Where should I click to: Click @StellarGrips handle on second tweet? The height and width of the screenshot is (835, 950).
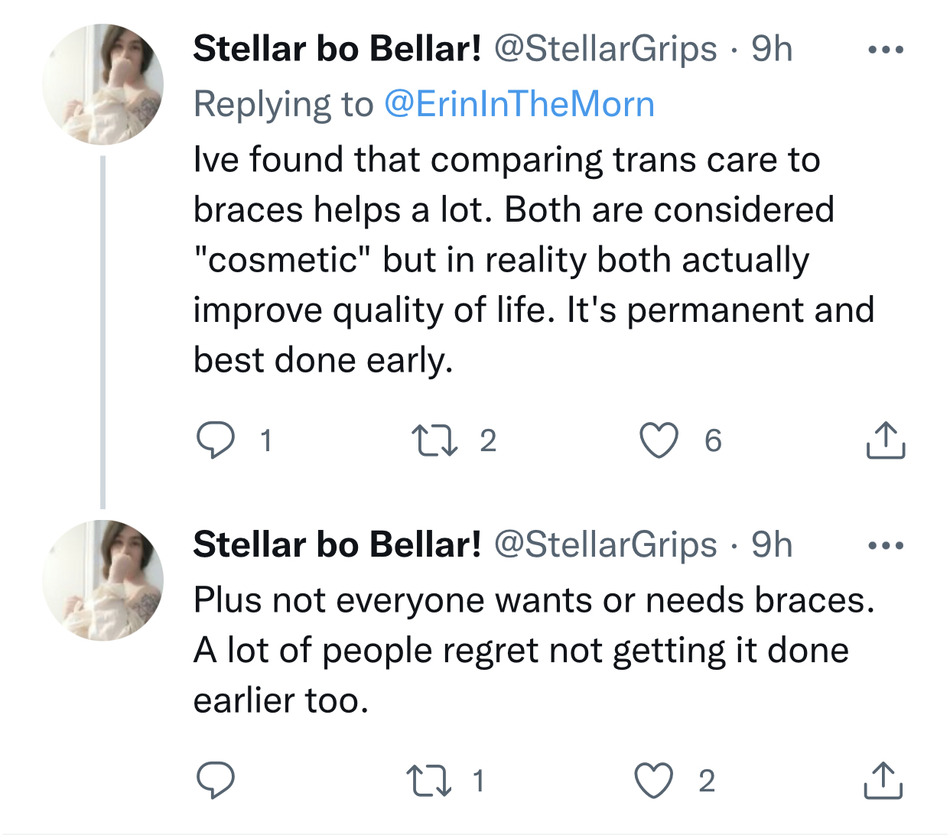pyautogui.click(x=605, y=545)
